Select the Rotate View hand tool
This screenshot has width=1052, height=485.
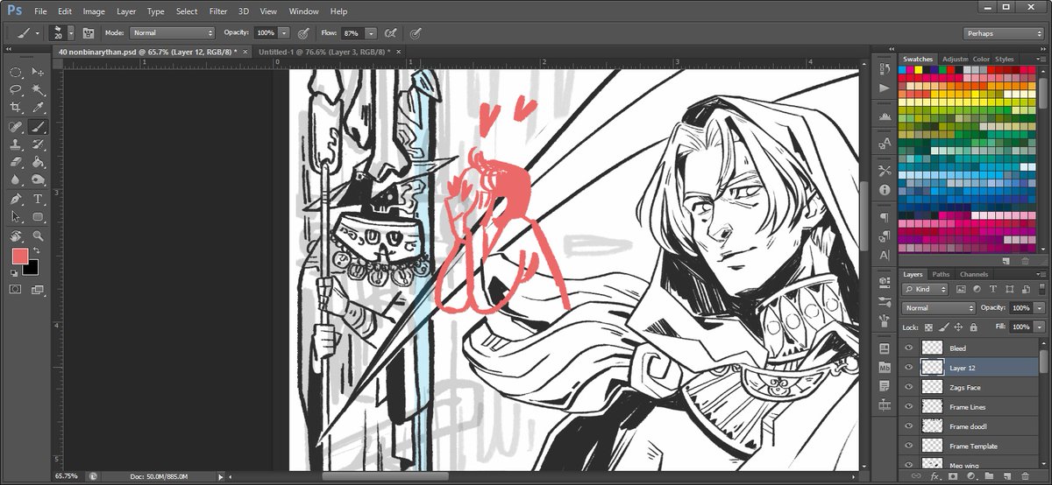(x=16, y=235)
